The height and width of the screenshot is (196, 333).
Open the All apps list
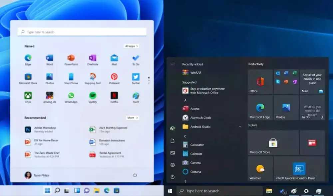click(x=131, y=46)
